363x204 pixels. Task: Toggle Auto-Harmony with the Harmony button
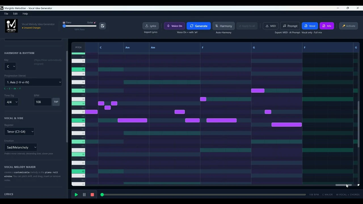pos(223,26)
